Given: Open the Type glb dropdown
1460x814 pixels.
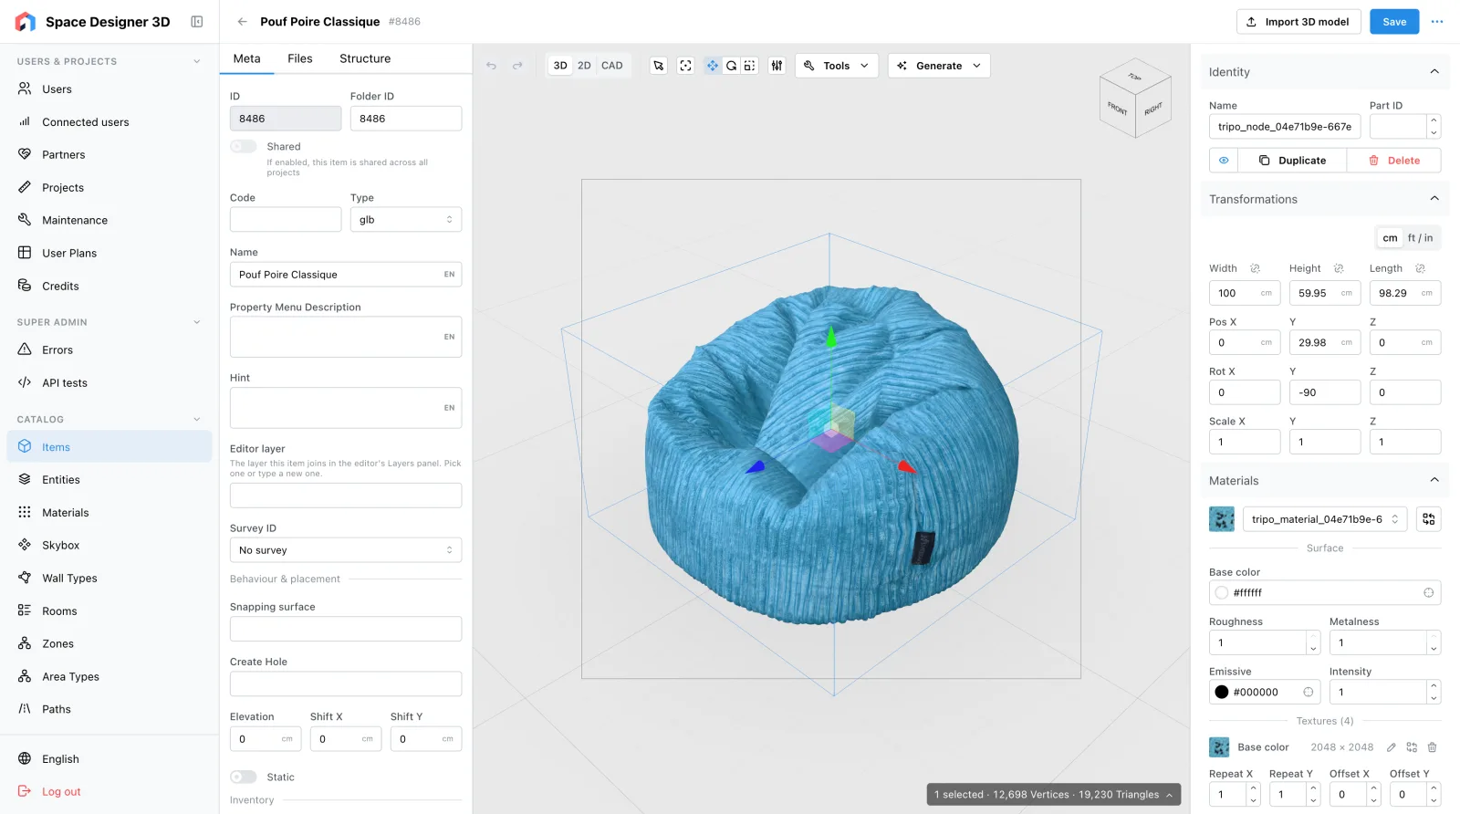Looking at the screenshot, I should (406, 220).
